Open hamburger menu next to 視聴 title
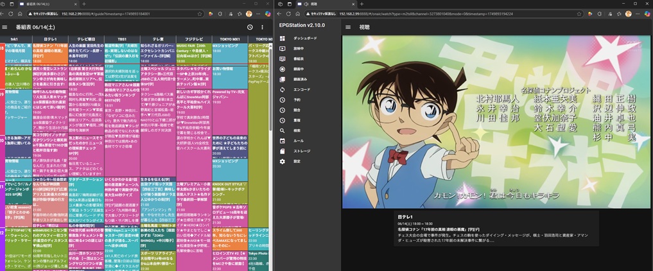The height and width of the screenshot is (271, 653). (x=348, y=27)
